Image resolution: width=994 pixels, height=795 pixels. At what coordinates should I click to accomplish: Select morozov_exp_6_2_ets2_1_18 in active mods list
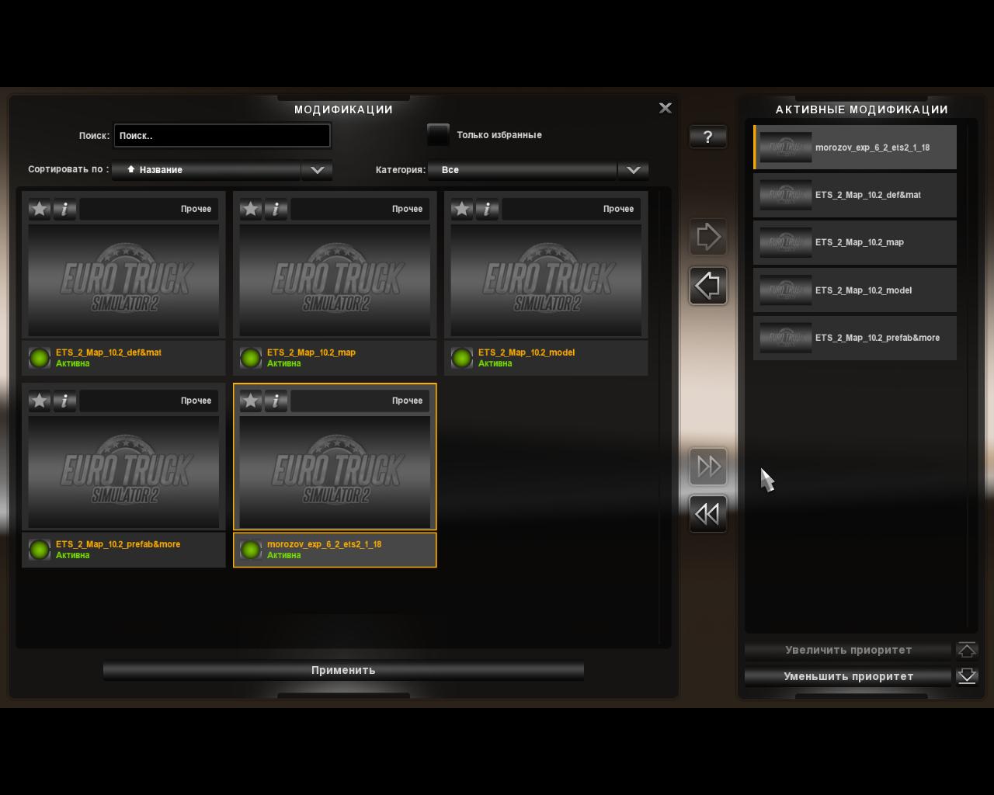pos(855,148)
